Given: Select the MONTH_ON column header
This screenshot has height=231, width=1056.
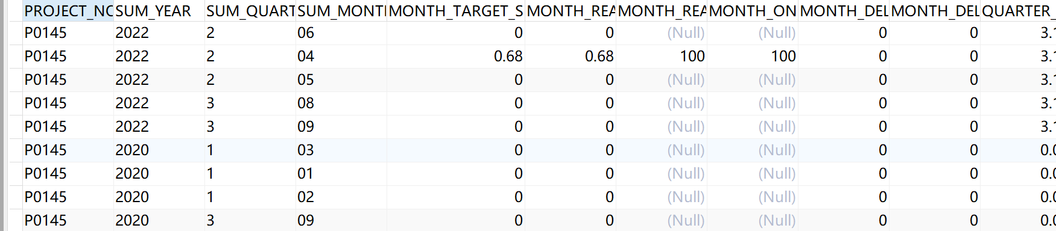Looking at the screenshot, I should [x=753, y=11].
